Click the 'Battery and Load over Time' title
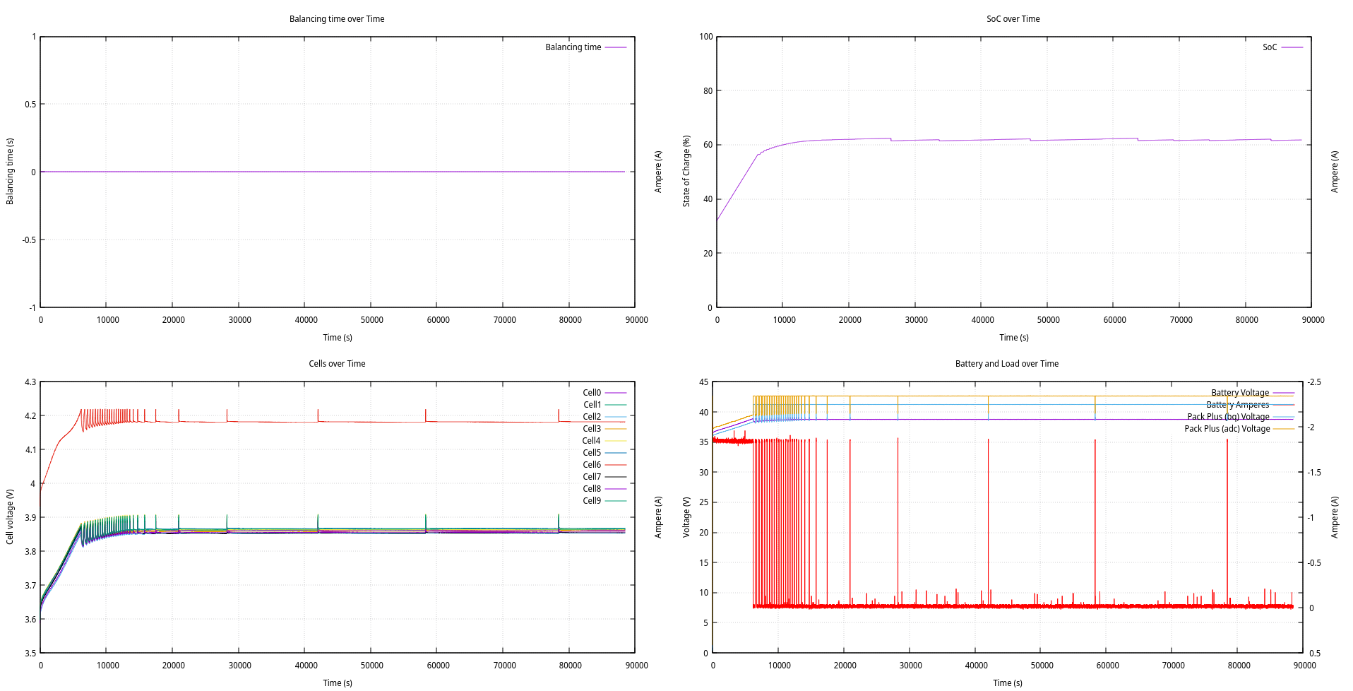This screenshot has width=1353, height=691. click(x=1006, y=364)
